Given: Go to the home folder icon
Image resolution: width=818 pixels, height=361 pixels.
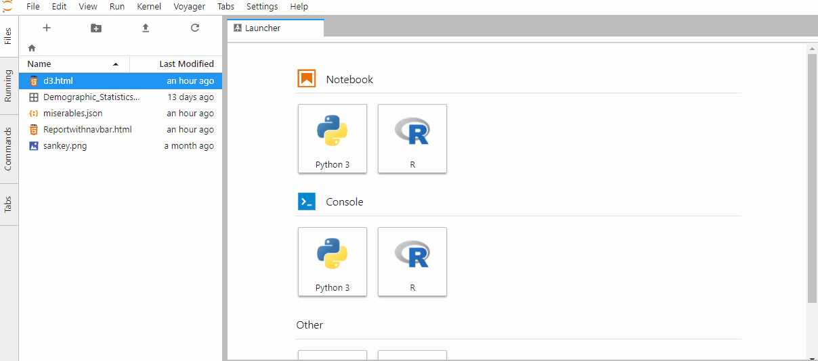Looking at the screenshot, I should coord(32,48).
